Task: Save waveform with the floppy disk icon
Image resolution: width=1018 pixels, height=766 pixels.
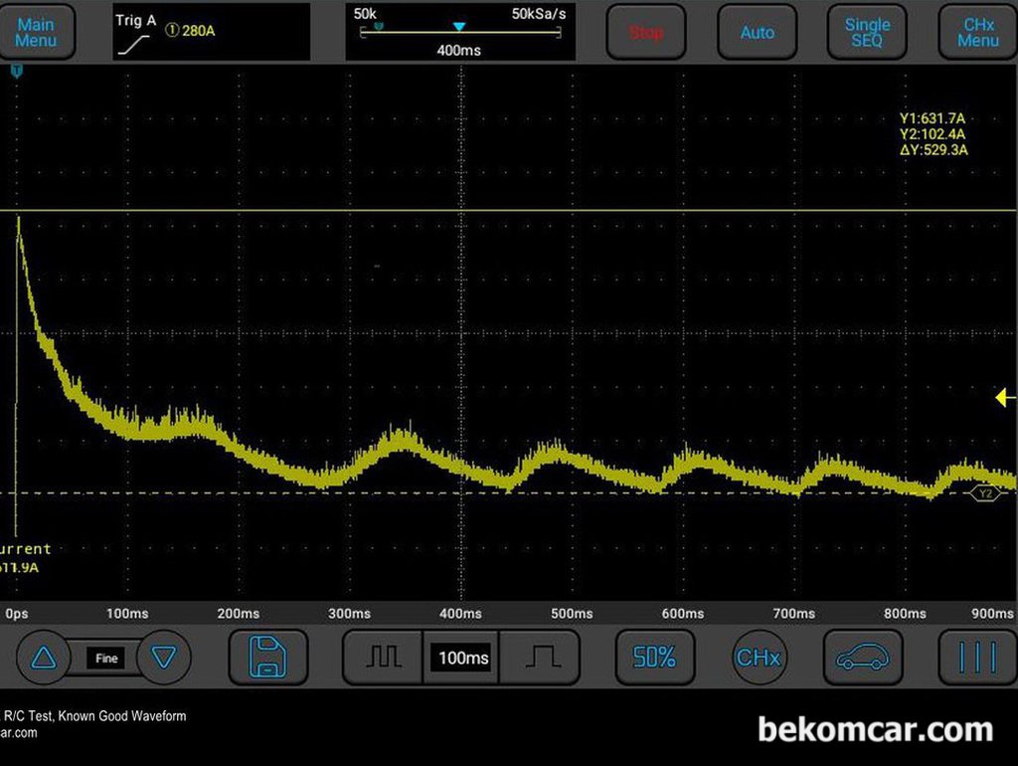Action: (x=268, y=657)
